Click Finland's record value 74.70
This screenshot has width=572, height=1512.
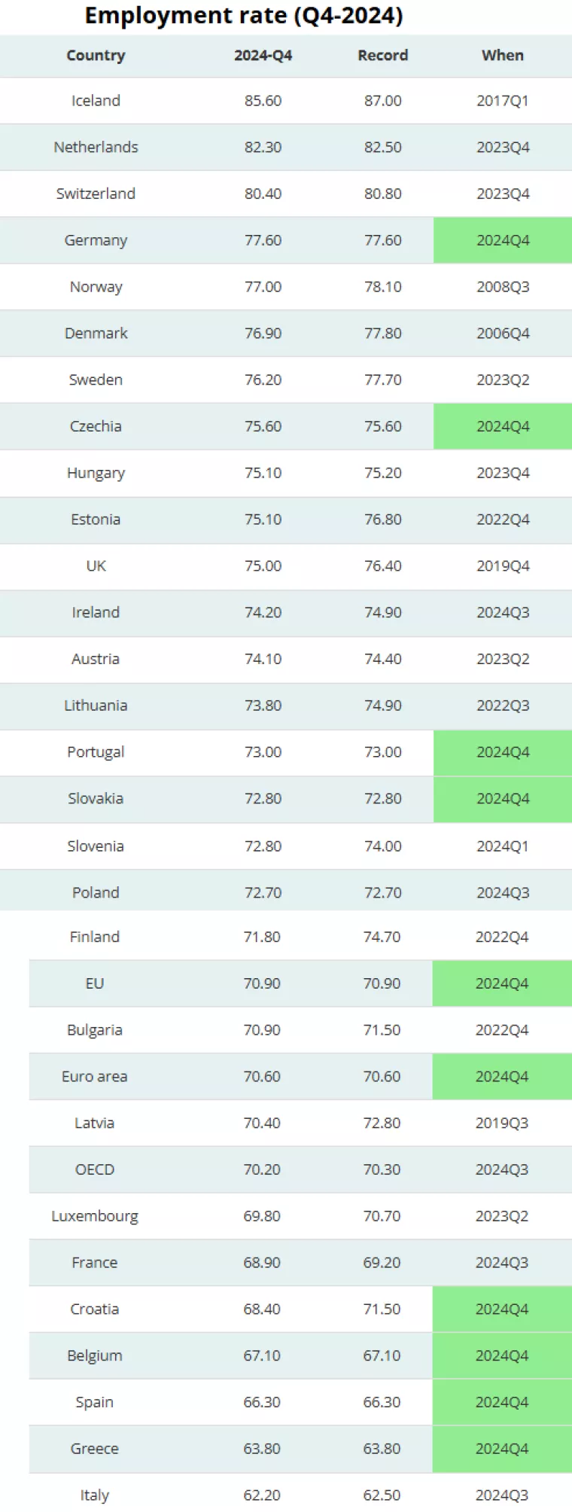pos(382,937)
